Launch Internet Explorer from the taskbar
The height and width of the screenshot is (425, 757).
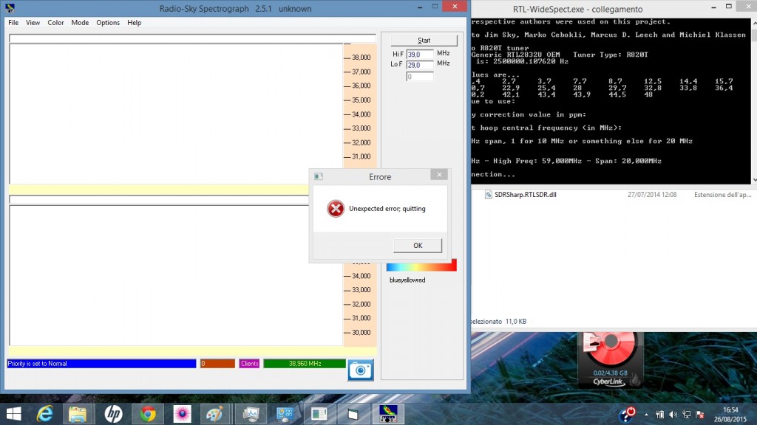(x=45, y=414)
